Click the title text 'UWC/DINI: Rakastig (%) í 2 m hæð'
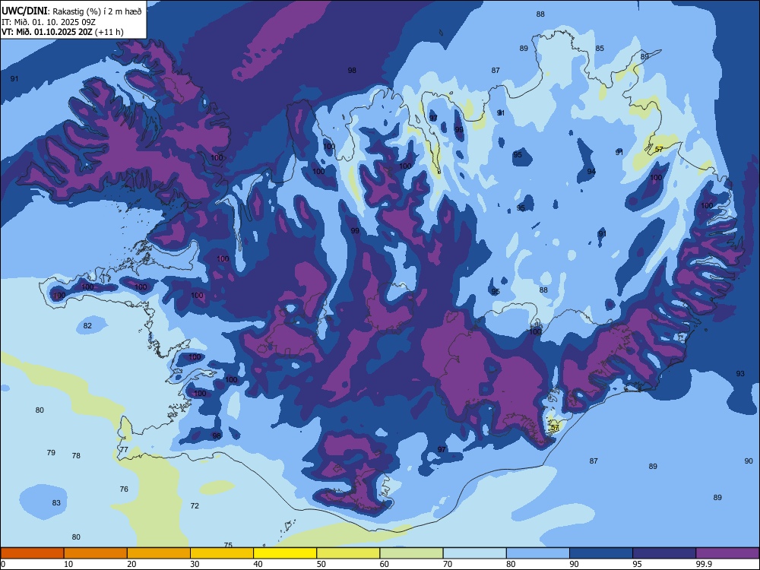760x570 pixels. point(71,11)
